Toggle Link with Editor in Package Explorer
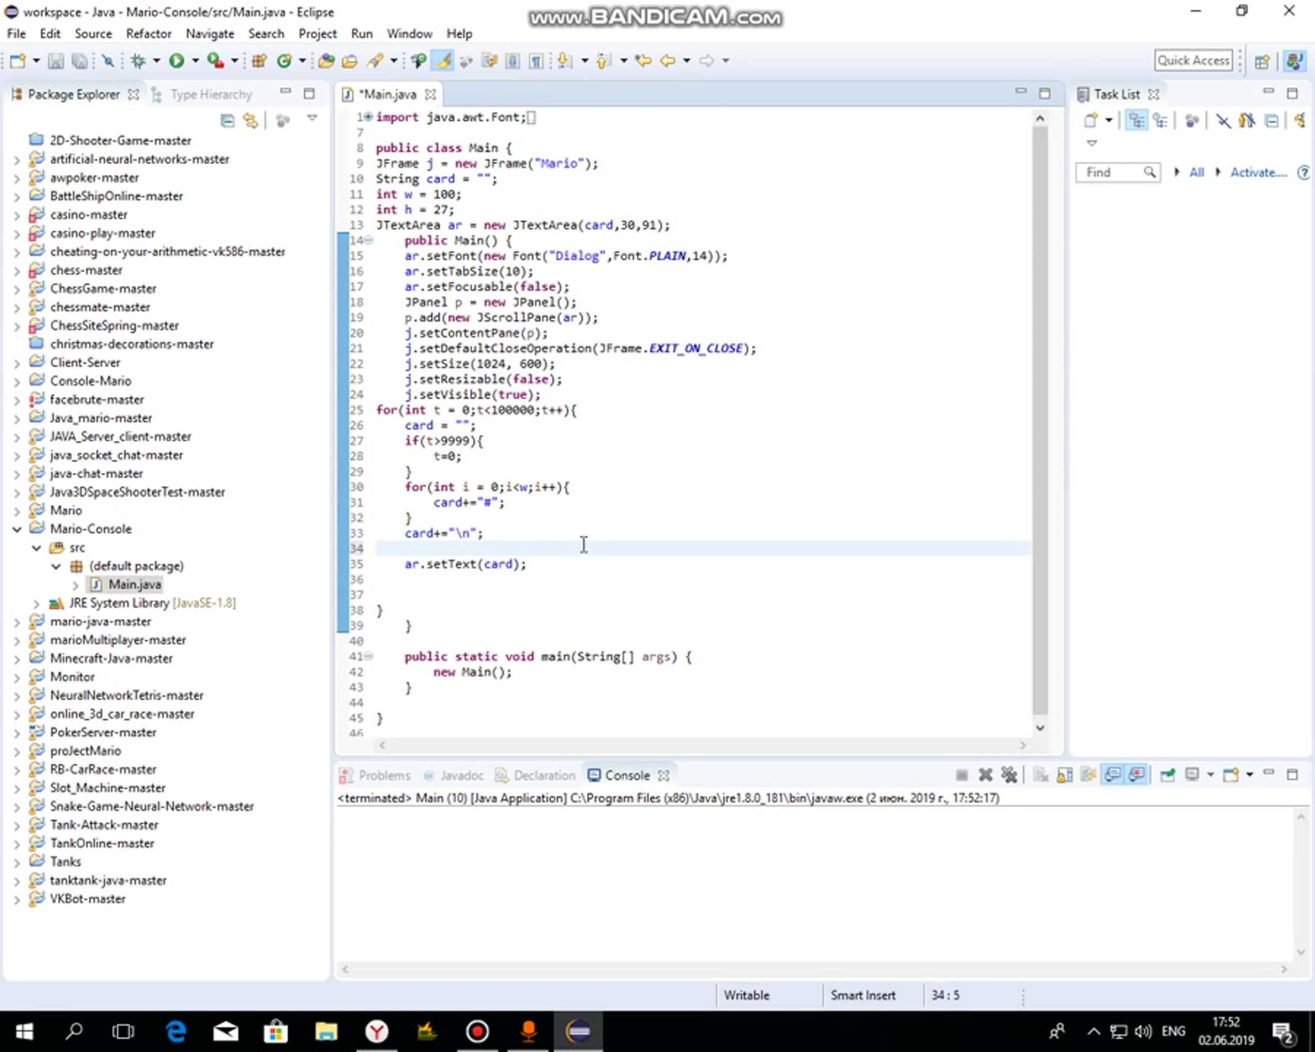This screenshot has height=1052, width=1315. [x=251, y=120]
